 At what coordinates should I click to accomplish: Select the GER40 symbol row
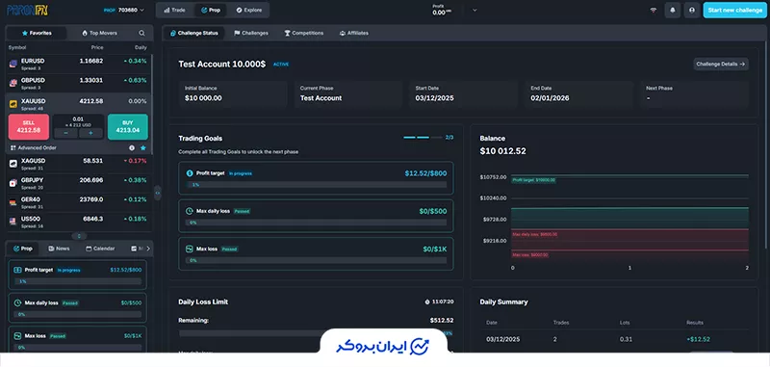click(78, 202)
